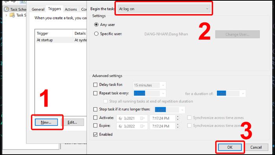Image resolution: width=275 pixels, height=155 pixels.
Task: Click the Task Scheduler clock icon
Action: pos(6,9)
